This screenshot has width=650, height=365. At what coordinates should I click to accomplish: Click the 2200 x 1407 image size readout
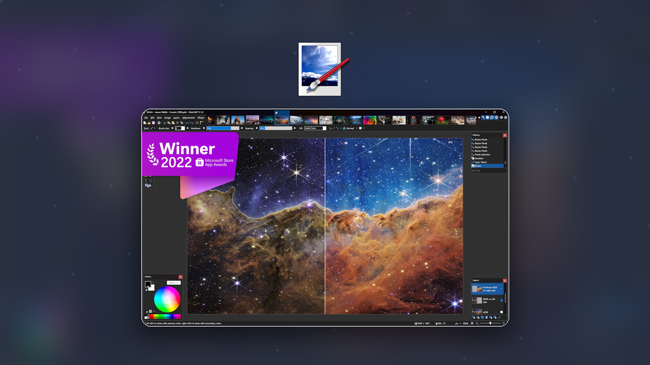(422, 323)
